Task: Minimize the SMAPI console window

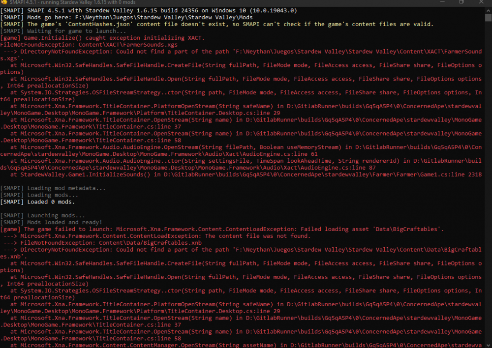Action: click(x=439, y=2)
